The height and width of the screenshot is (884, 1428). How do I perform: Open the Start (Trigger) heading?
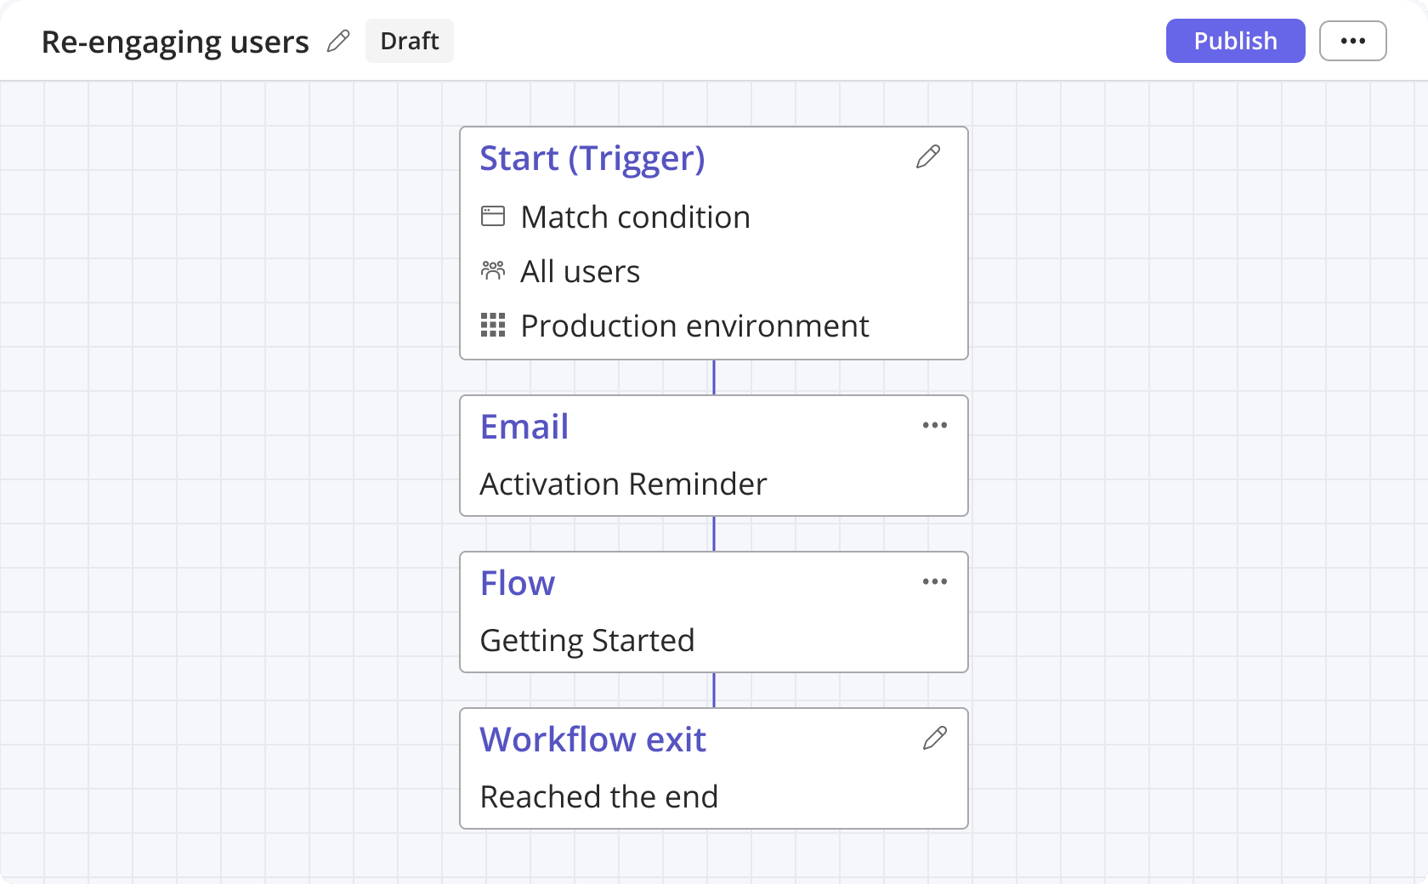click(592, 158)
